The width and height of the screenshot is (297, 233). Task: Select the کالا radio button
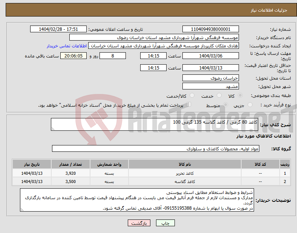pyautogui.click(x=240, y=95)
